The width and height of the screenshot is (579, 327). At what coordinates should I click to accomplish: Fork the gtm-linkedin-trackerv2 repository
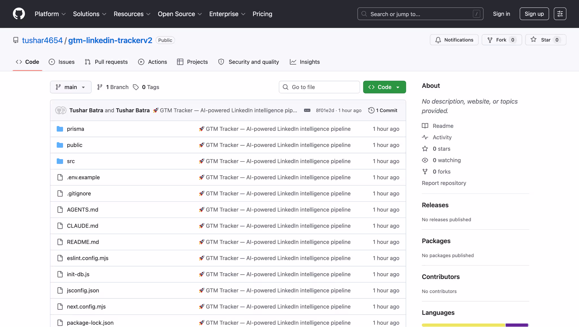[x=502, y=40]
